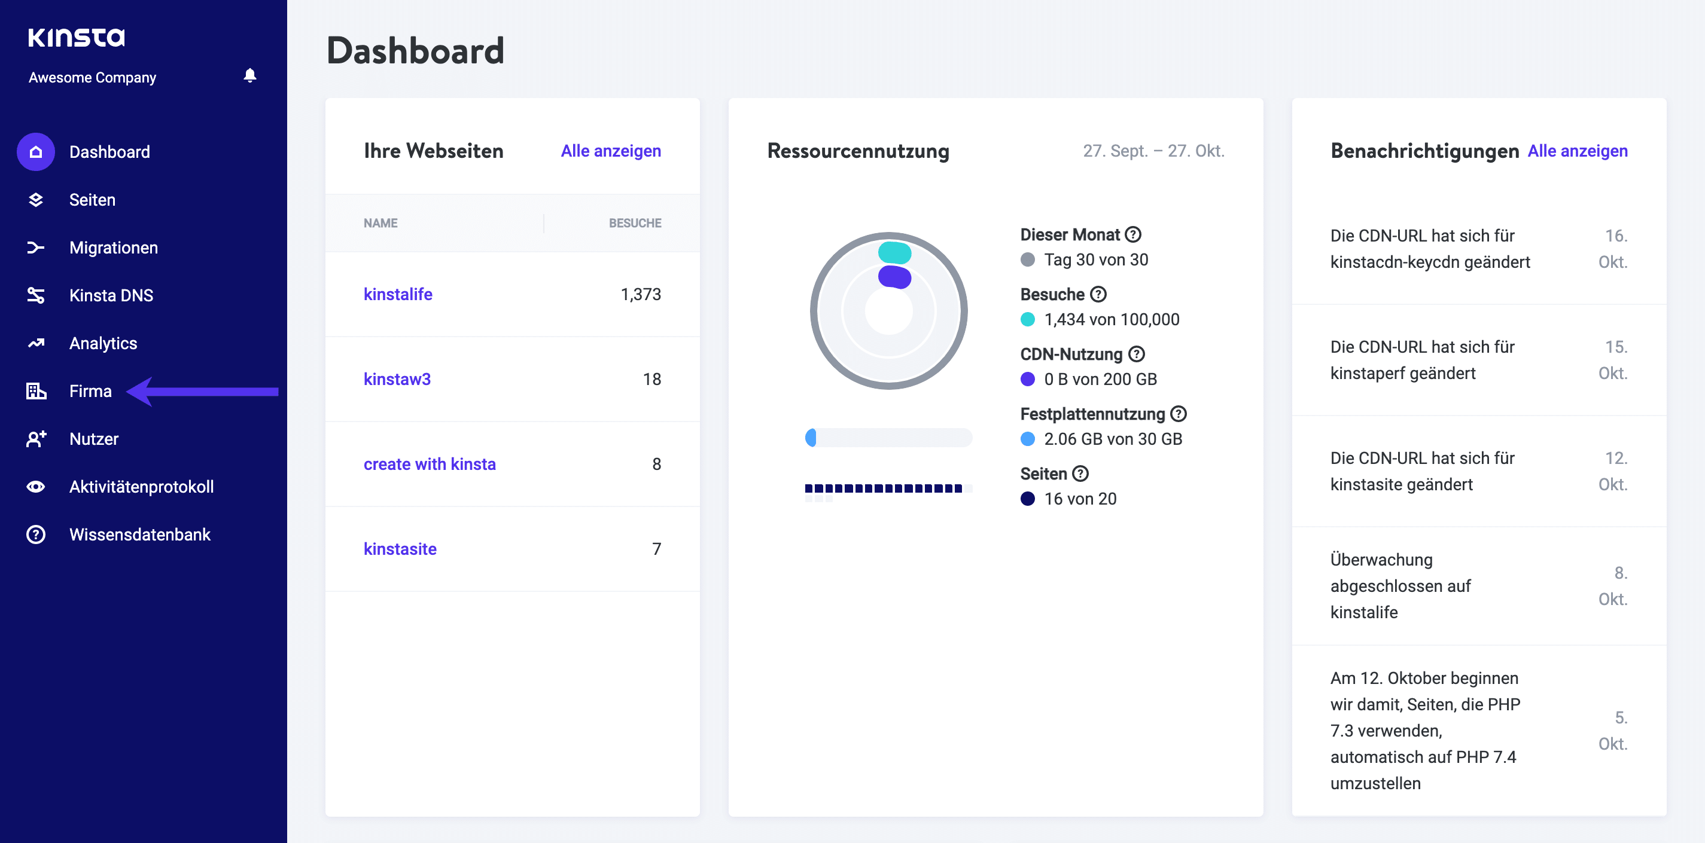Click the Ressourcennutzung heading
The width and height of the screenshot is (1705, 843).
pyautogui.click(x=858, y=151)
